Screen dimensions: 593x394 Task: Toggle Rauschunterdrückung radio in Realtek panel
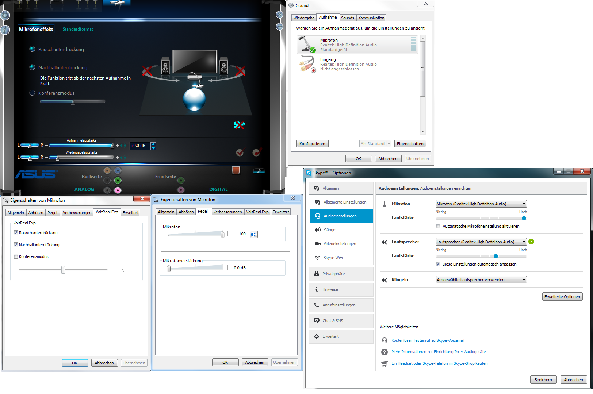pos(32,49)
